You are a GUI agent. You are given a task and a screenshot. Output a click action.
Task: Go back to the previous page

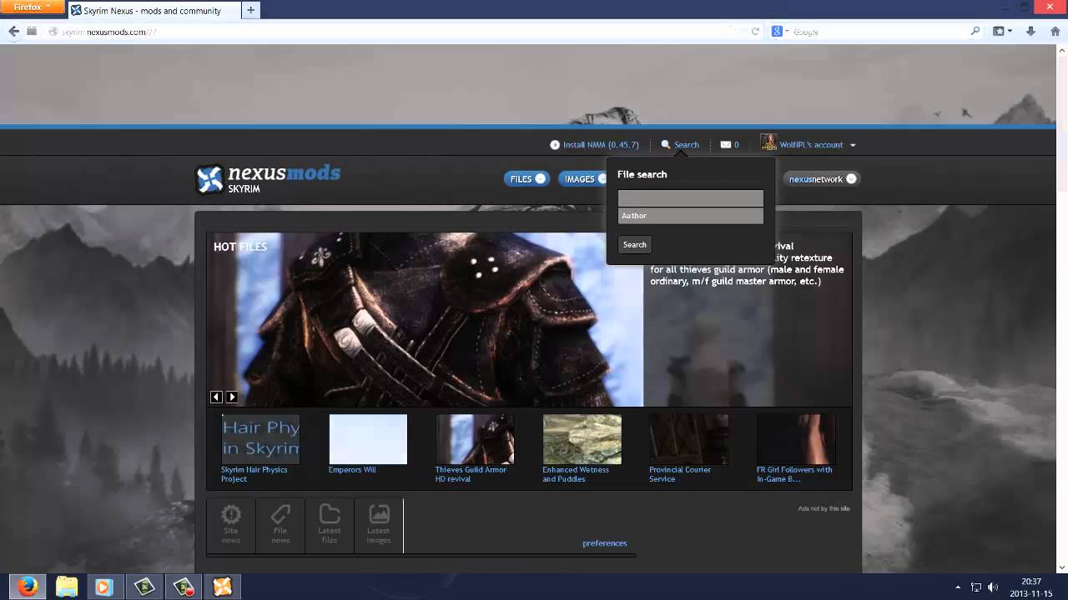point(13,32)
